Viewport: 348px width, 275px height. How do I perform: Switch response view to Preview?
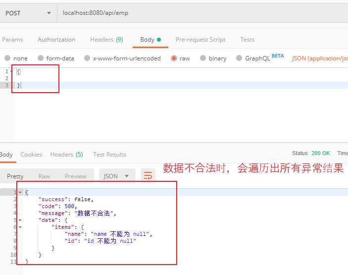pyautogui.click(x=76, y=176)
